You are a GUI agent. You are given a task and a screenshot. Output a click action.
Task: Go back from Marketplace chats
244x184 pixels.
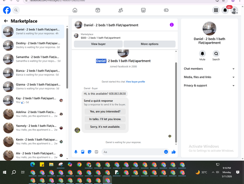(x=6, y=21)
